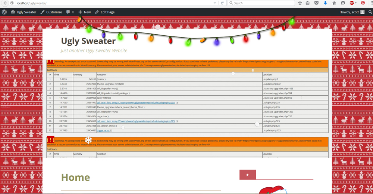Click the browser back arrow button
The image size is (373, 194).
coord(5,3)
